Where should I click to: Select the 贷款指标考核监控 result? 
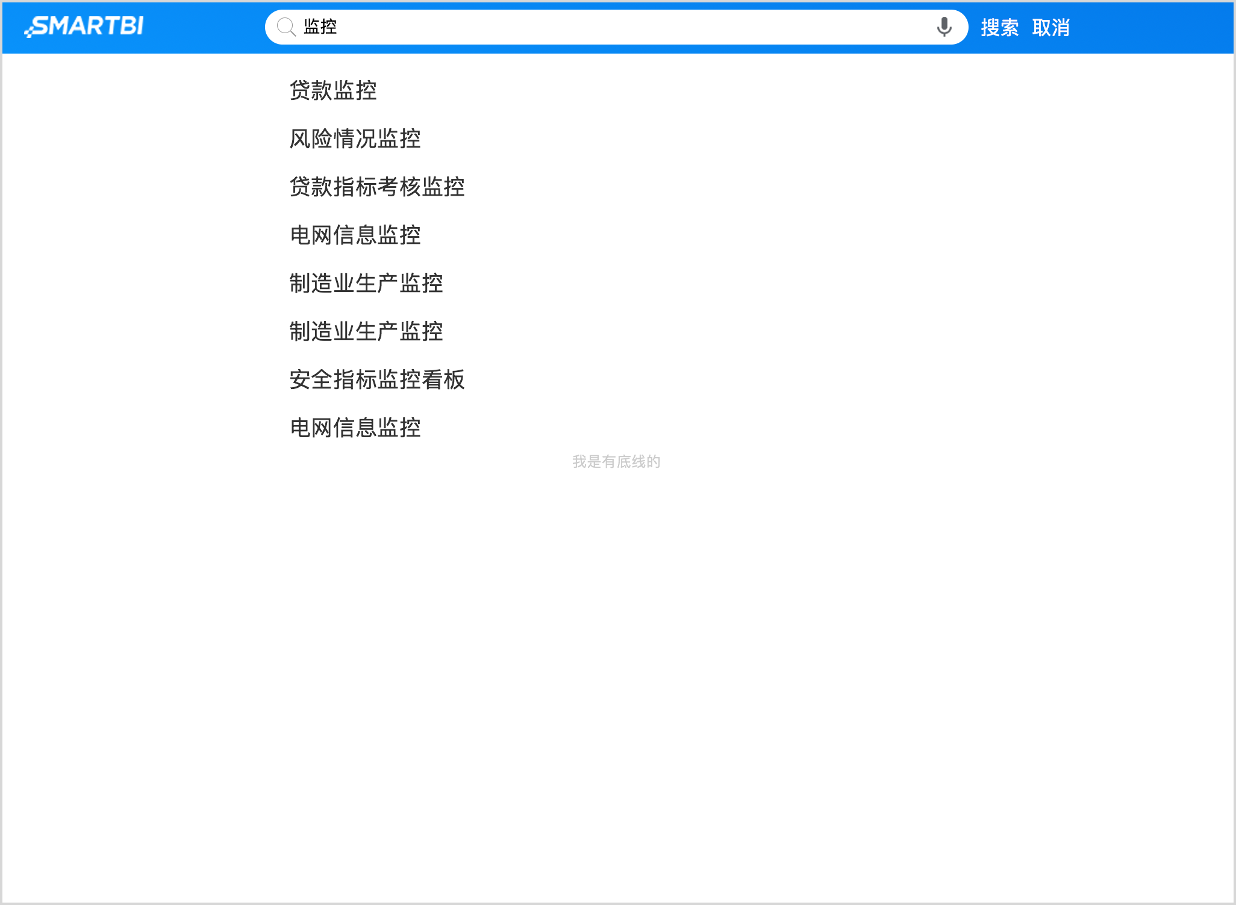tap(377, 187)
